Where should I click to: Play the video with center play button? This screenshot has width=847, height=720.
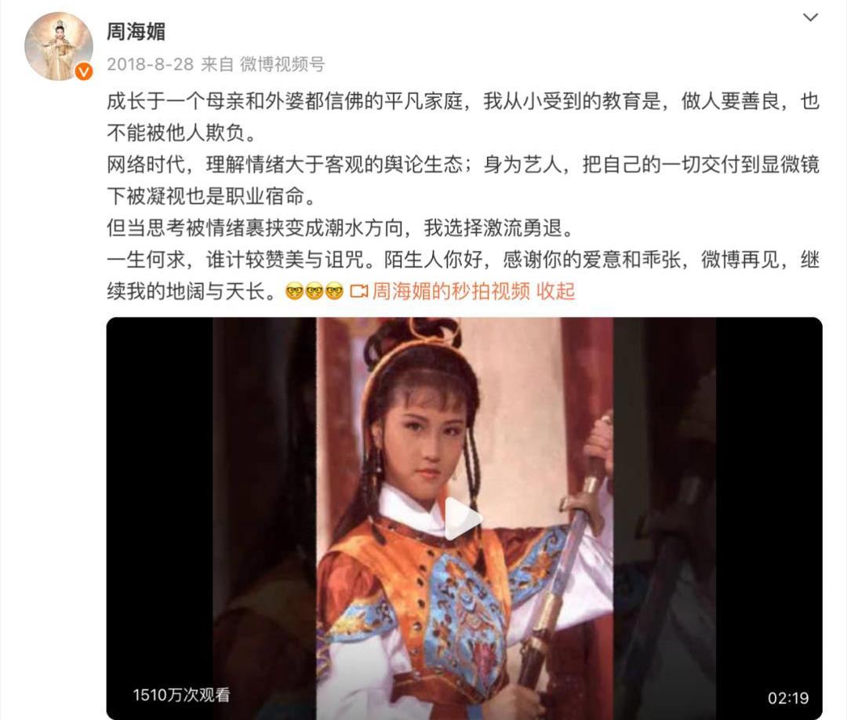(x=463, y=519)
